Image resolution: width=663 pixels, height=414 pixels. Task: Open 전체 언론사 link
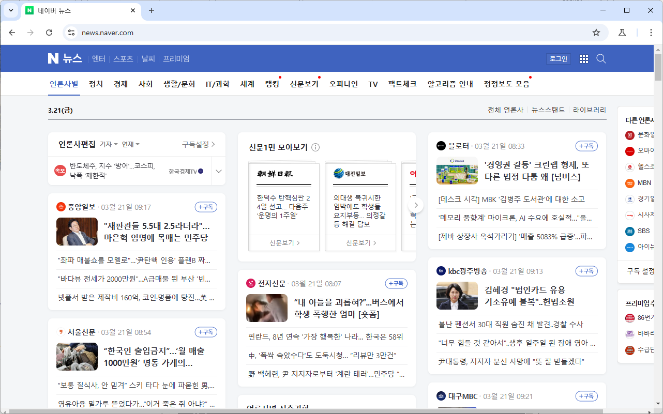coord(505,110)
